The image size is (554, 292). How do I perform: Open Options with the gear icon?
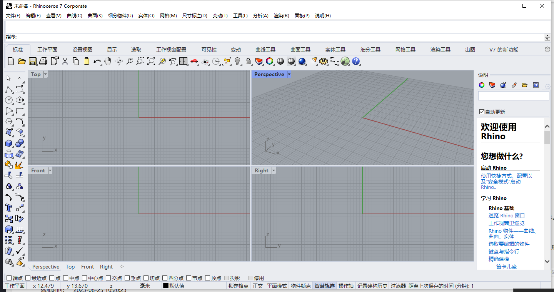[x=324, y=61]
